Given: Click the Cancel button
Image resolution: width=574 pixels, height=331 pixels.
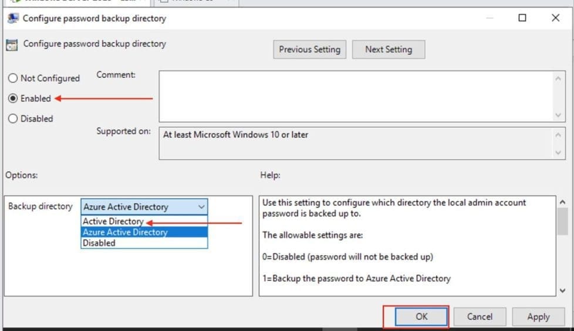Looking at the screenshot, I should click(x=480, y=316).
